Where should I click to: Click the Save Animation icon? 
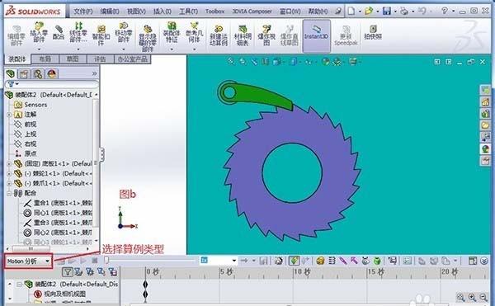pos(264,261)
